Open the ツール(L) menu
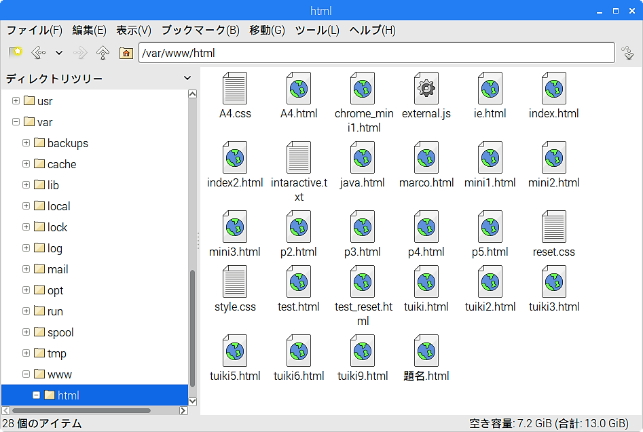This screenshot has width=643, height=432. (x=317, y=31)
